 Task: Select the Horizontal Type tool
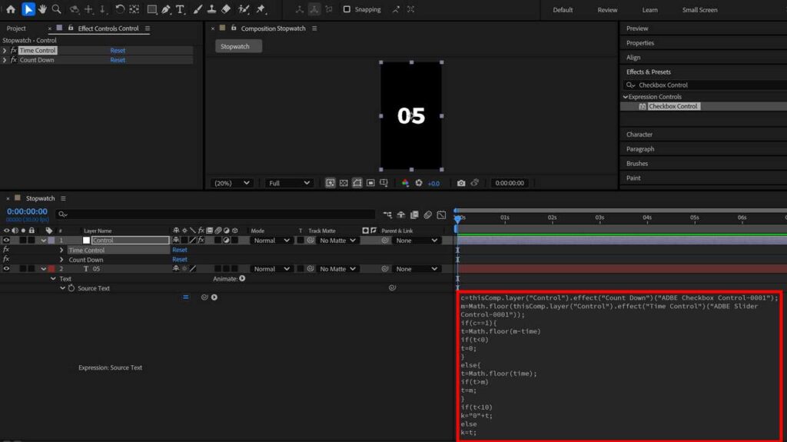(x=180, y=9)
